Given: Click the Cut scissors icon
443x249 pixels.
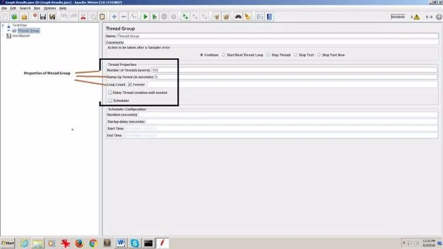Looking at the screenshot, I should tap(83, 16).
